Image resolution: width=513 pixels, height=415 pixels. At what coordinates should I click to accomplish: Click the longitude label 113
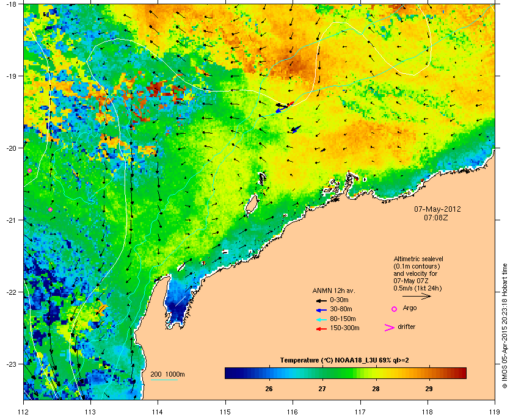(x=90, y=411)
